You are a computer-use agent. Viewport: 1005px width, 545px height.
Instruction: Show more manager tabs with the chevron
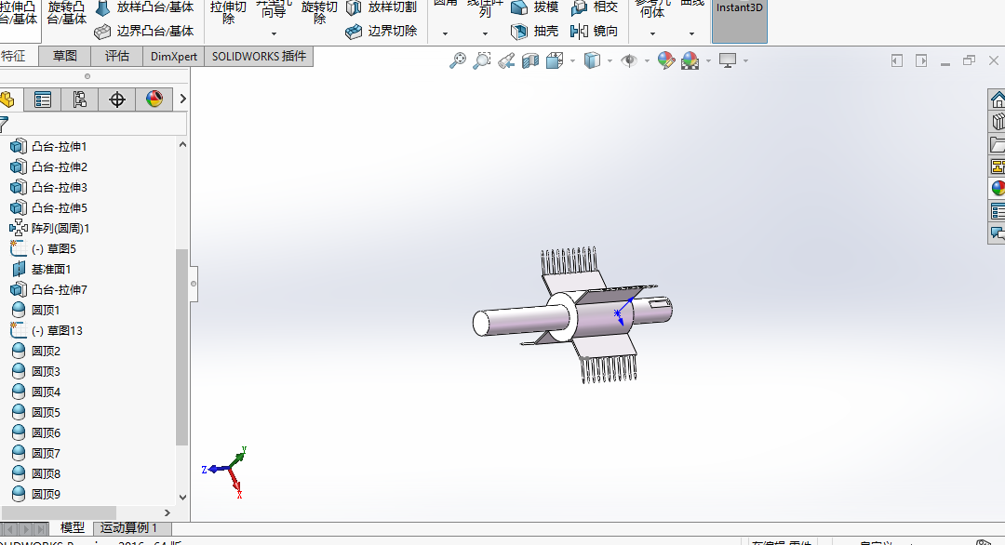182,100
